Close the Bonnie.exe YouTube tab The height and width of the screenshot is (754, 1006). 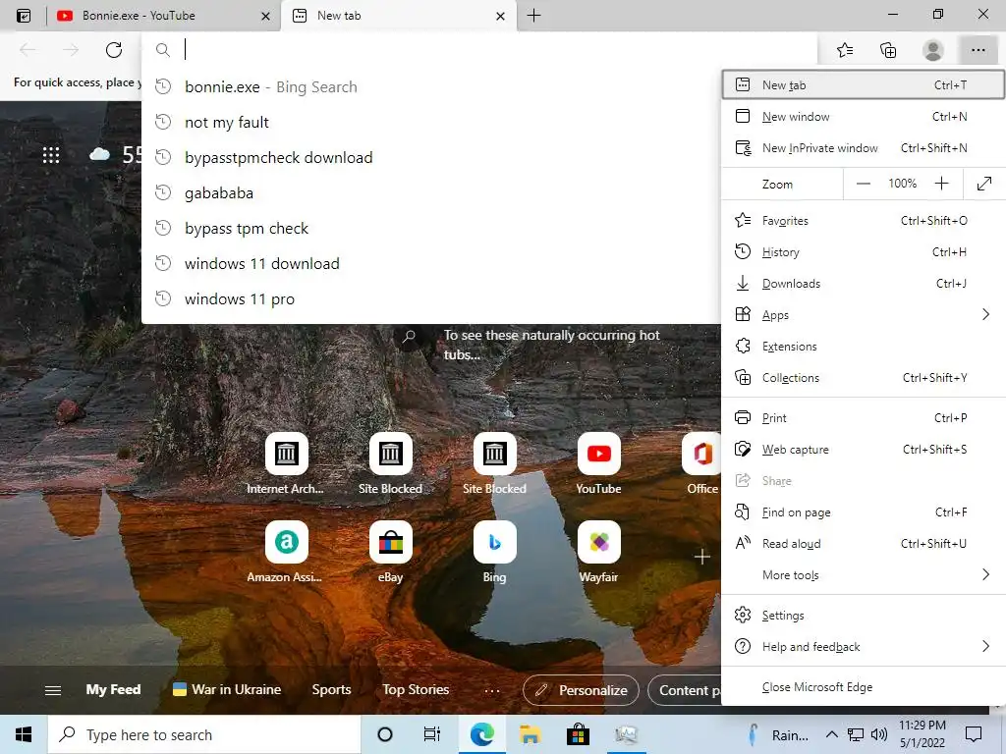265,16
